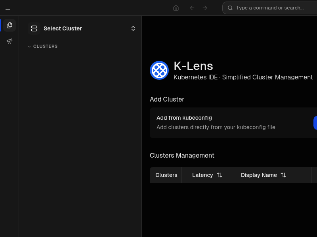
Task: Open the Select Cluster dropdown
Action: (82, 28)
